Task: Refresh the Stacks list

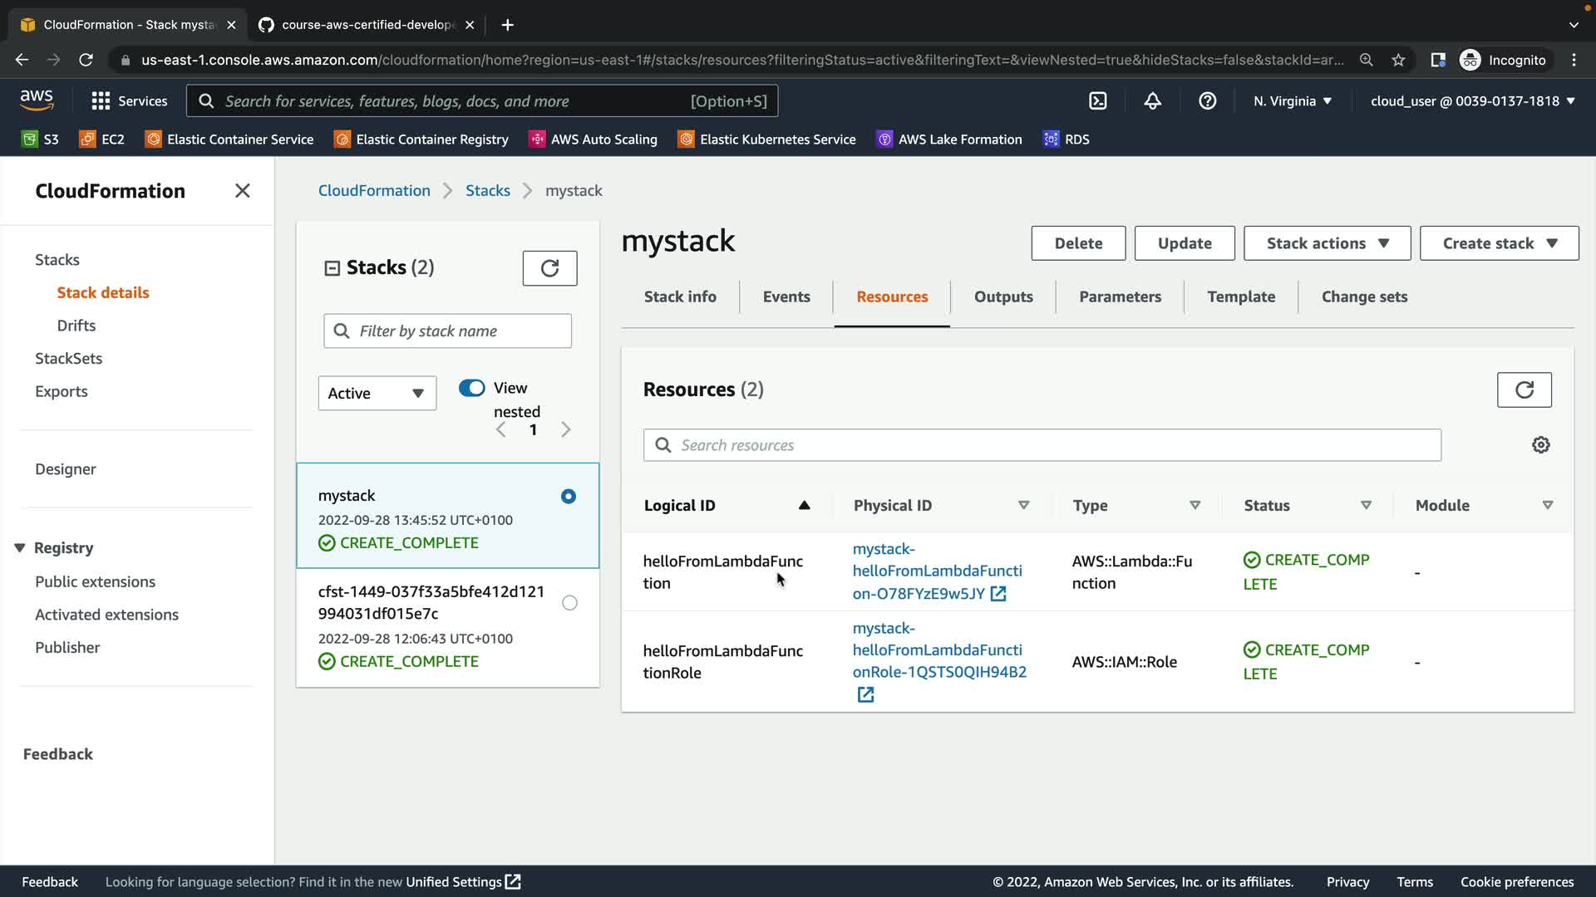Action: pyautogui.click(x=549, y=268)
